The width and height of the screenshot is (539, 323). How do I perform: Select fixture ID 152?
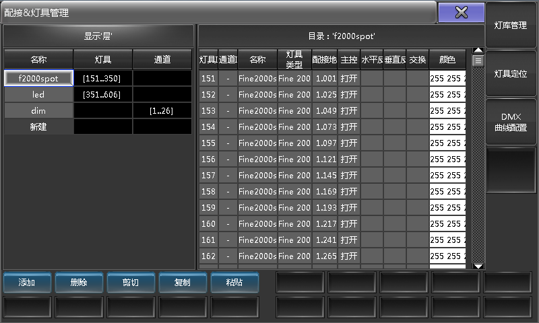tap(208, 94)
